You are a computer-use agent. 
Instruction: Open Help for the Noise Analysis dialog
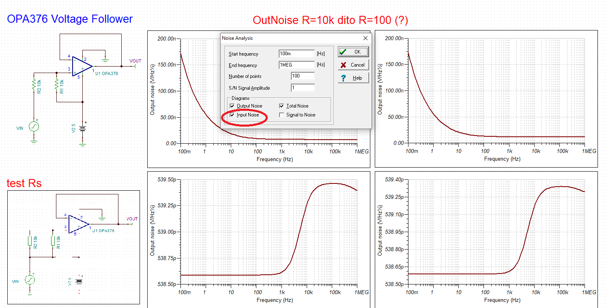pyautogui.click(x=352, y=78)
